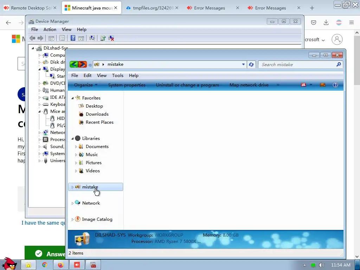Image resolution: width=360 pixels, height=270 pixels.
Task: Open the browser downloads icon
Action: 326,22
